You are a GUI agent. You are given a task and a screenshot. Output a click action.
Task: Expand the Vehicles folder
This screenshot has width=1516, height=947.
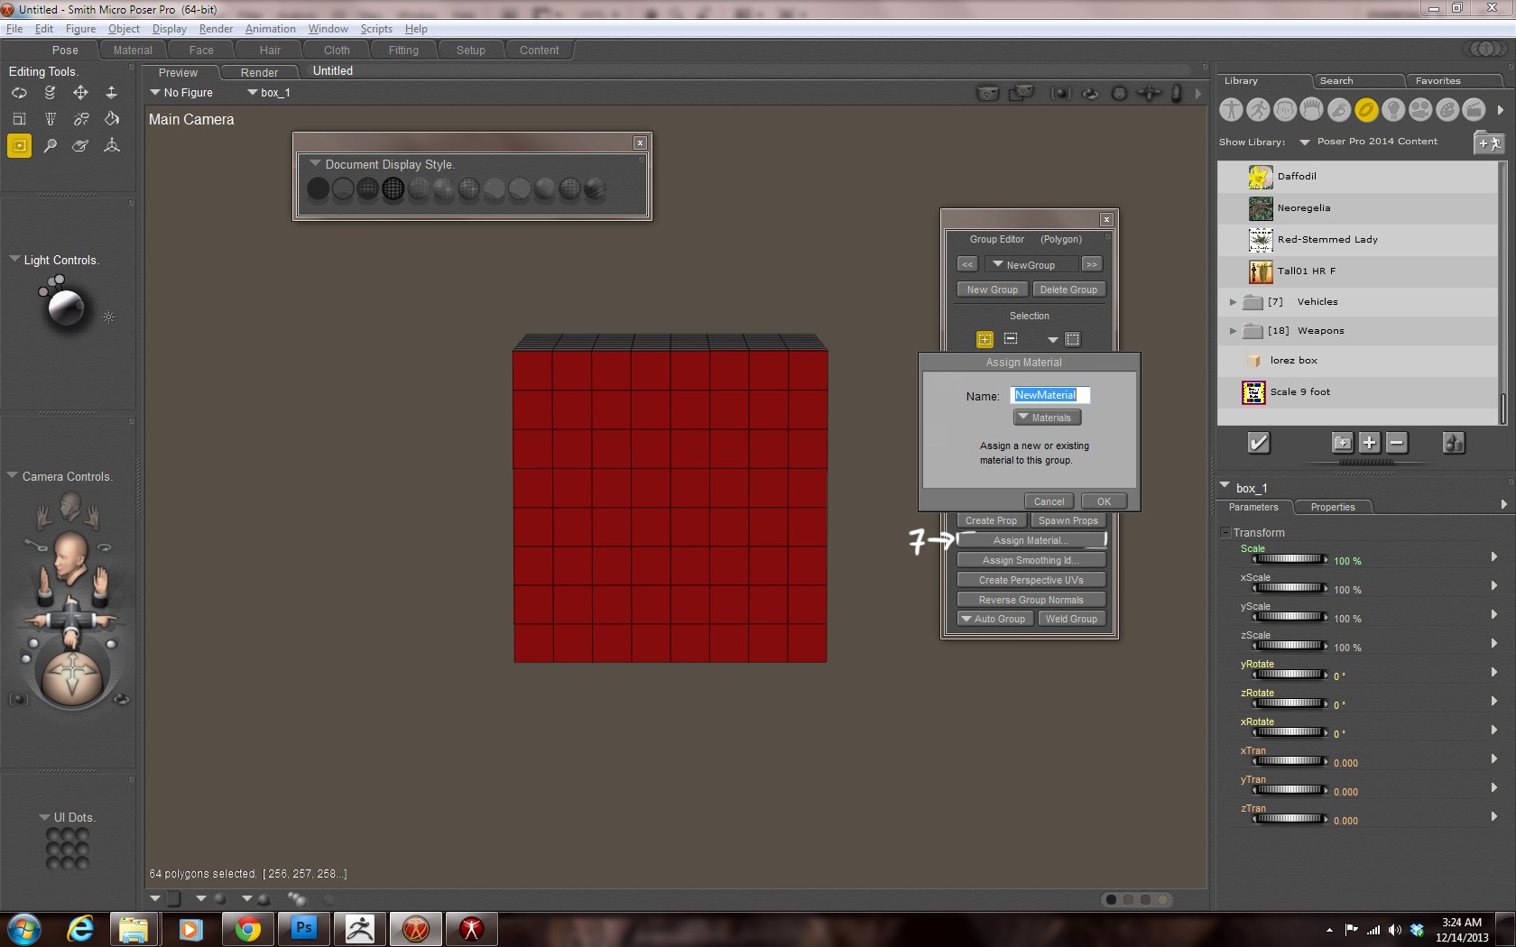tap(1233, 302)
